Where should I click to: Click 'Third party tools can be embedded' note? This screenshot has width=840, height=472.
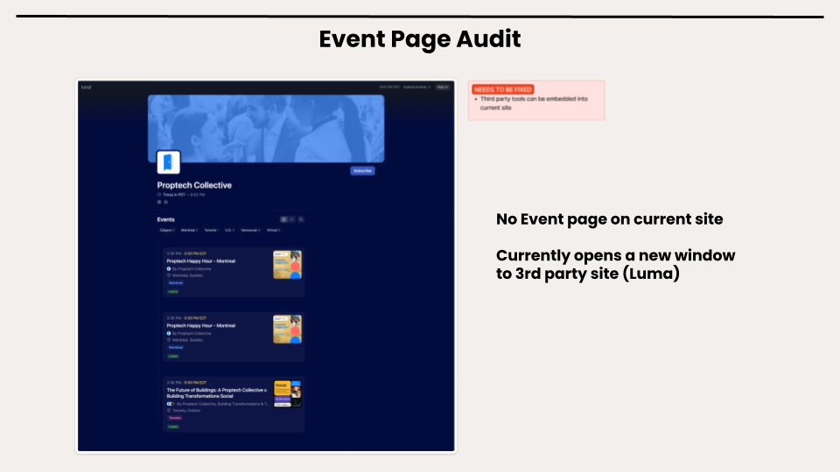[534, 103]
